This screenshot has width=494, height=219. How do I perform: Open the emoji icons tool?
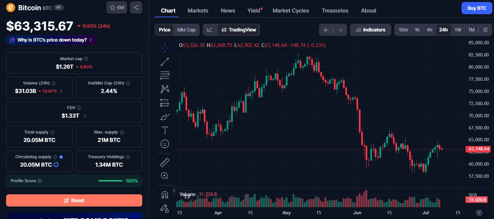(x=165, y=144)
